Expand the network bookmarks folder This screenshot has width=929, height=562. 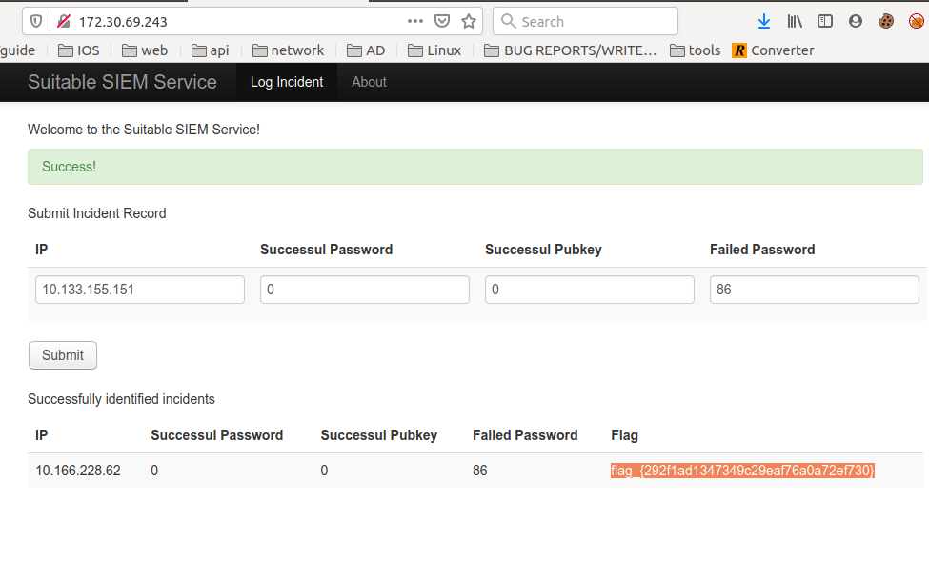[x=287, y=50]
